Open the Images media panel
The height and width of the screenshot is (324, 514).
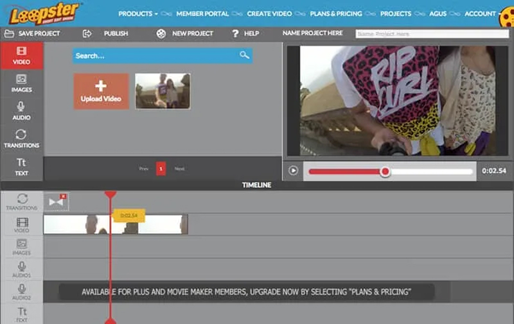pos(21,83)
